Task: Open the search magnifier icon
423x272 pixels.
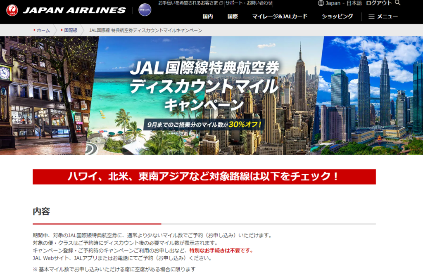Action: click(398, 3)
